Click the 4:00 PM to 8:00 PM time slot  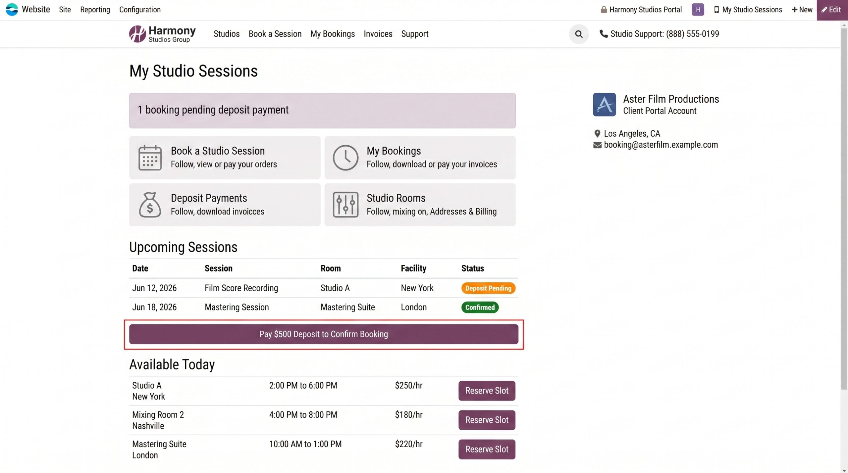(303, 415)
